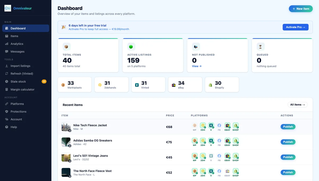319x181 pixels.
Task: Toggle SHOP platform on North Face vest row
Action: (236, 173)
